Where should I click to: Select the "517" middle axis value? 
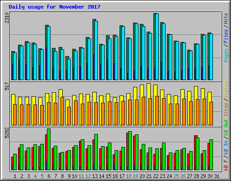pyautogui.click(x=7, y=86)
